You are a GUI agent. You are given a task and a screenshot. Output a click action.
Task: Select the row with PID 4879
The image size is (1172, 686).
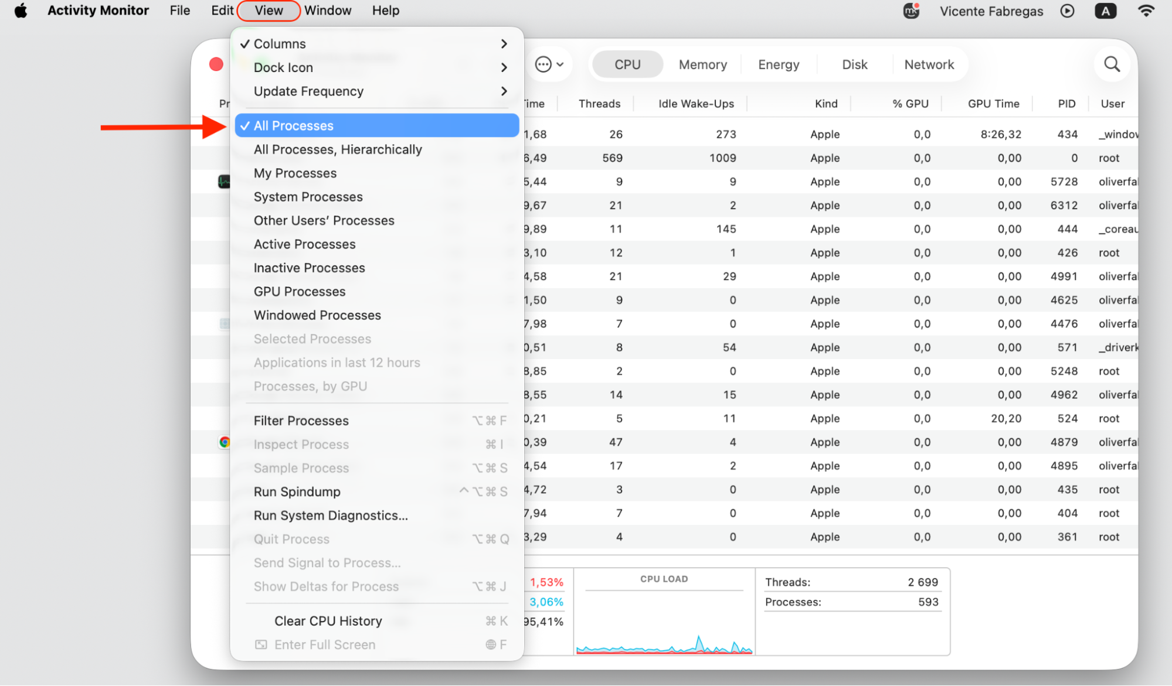tap(665, 442)
